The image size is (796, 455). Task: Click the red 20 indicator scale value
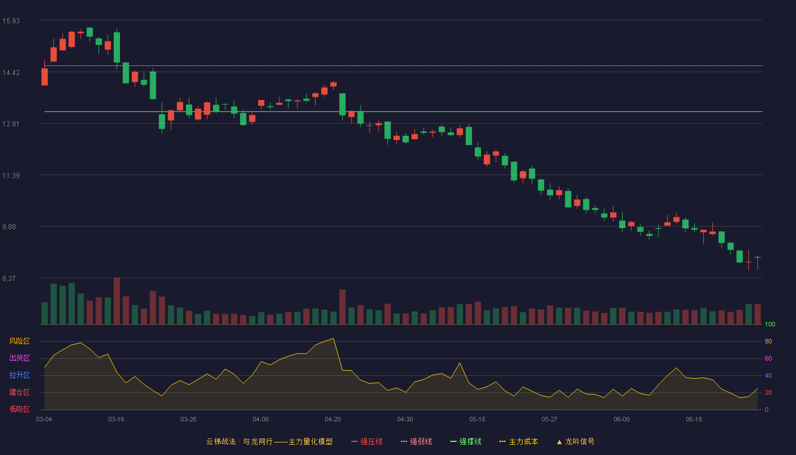[768, 393]
